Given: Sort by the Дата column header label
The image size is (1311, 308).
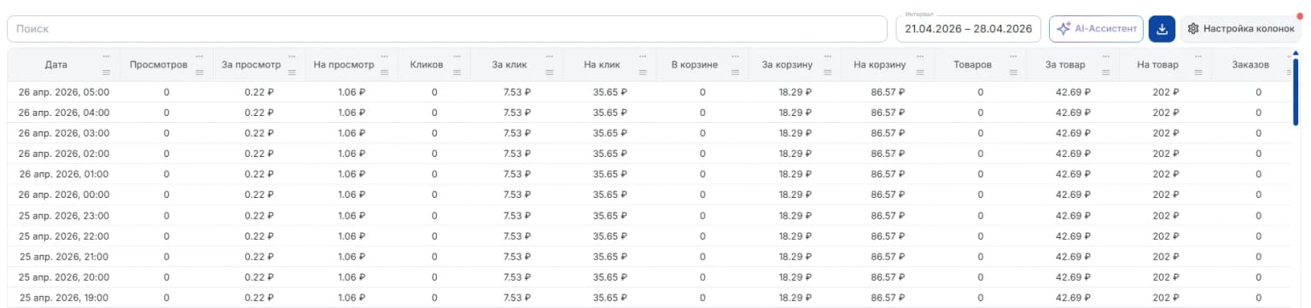Looking at the screenshot, I should coord(55,64).
